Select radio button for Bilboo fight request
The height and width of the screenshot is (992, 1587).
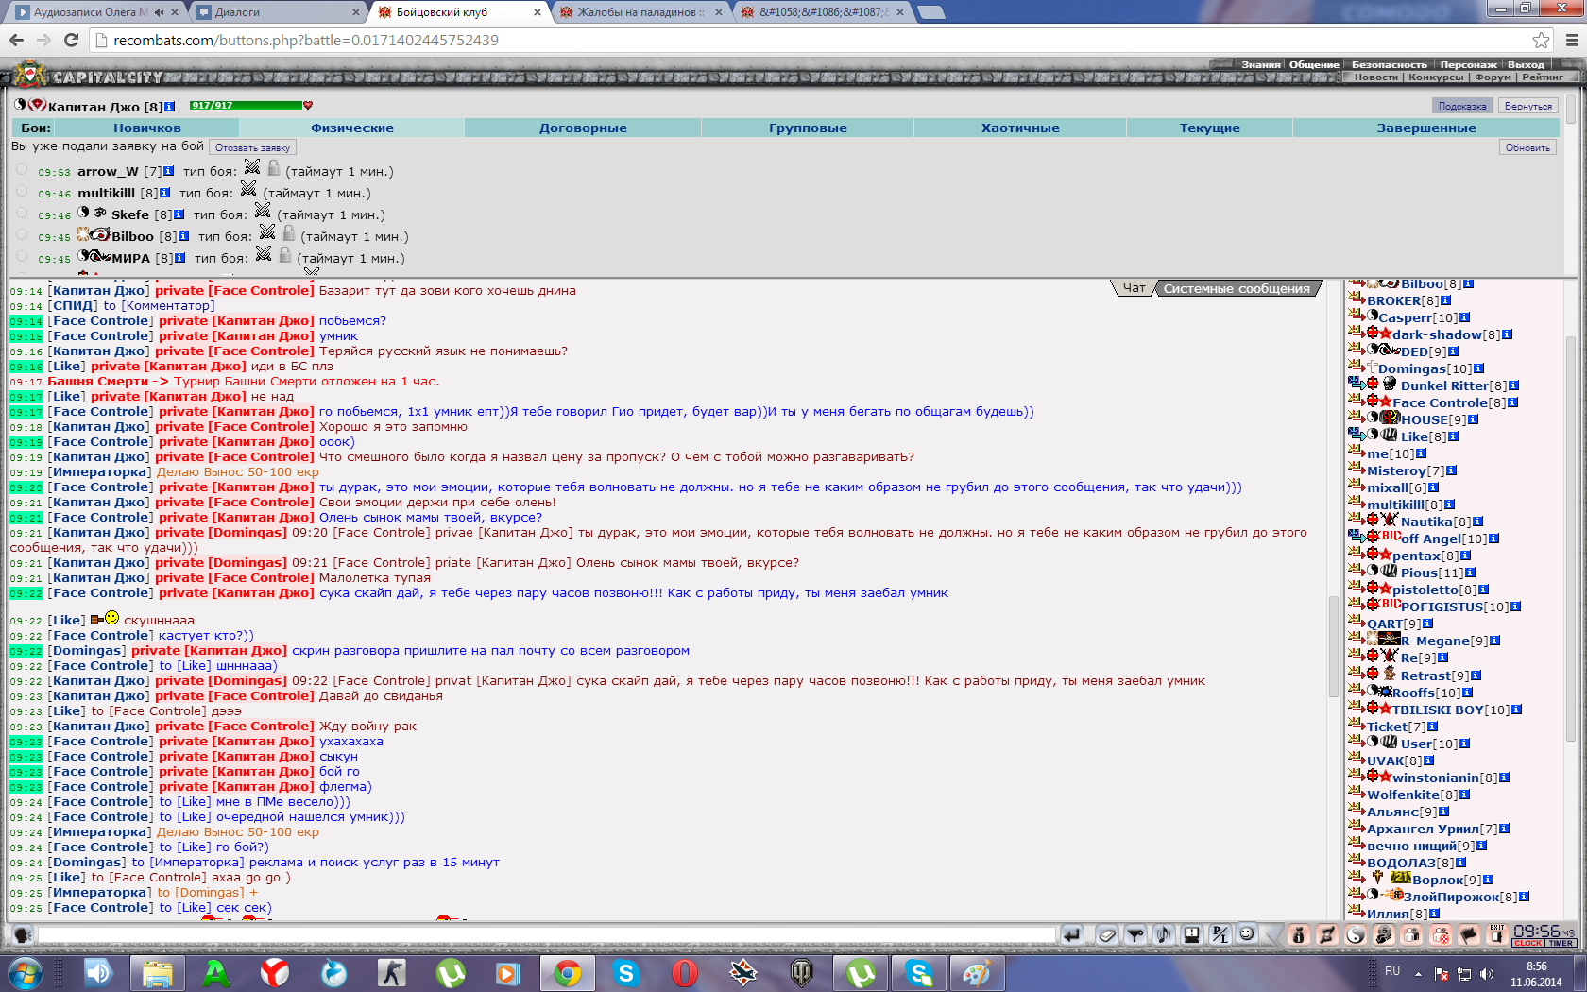pos(22,235)
